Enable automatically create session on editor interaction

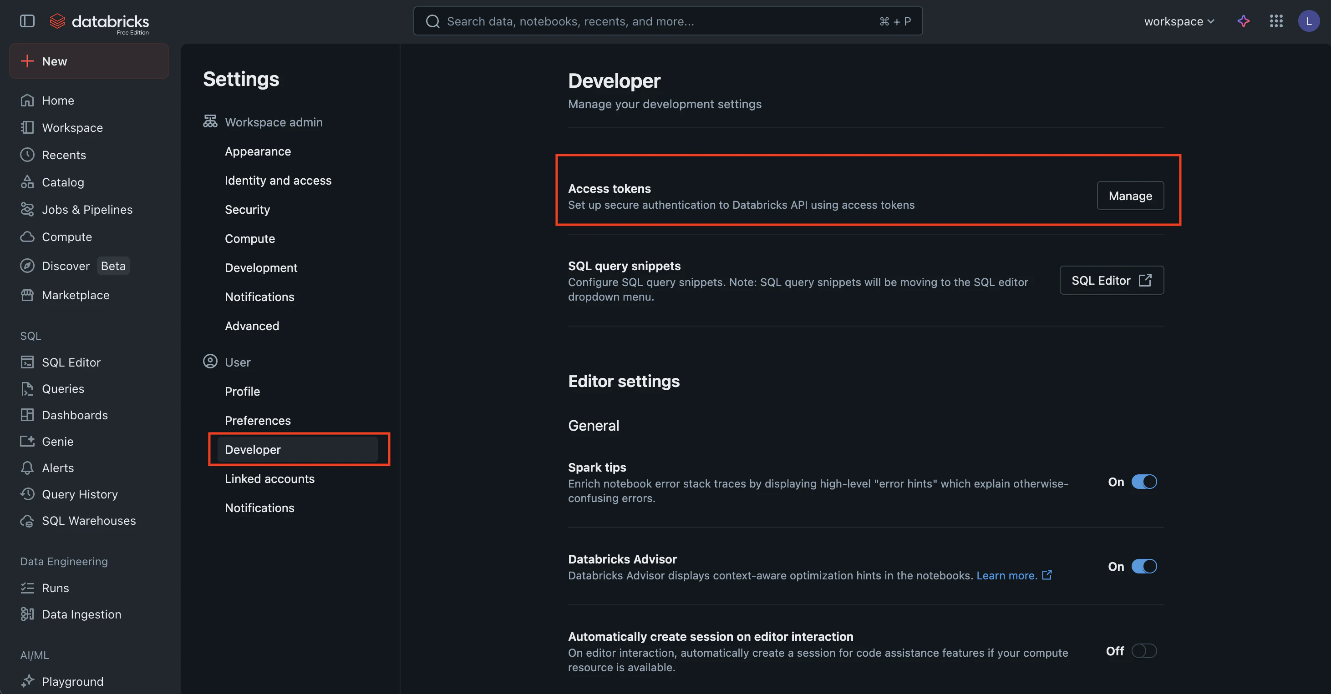pos(1143,651)
